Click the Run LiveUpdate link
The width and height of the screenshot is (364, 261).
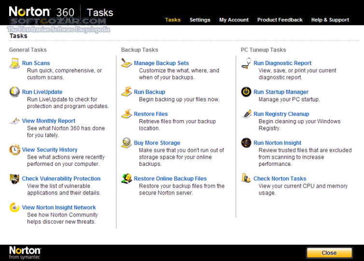coord(42,92)
